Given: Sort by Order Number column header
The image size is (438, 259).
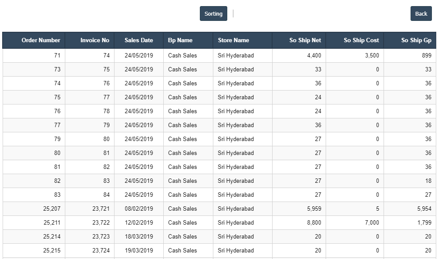Looking at the screenshot, I should point(40,40).
